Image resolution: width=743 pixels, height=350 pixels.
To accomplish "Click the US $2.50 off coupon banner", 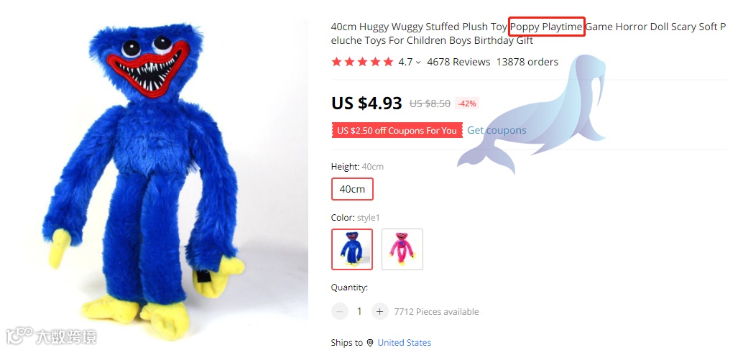I will coord(397,131).
